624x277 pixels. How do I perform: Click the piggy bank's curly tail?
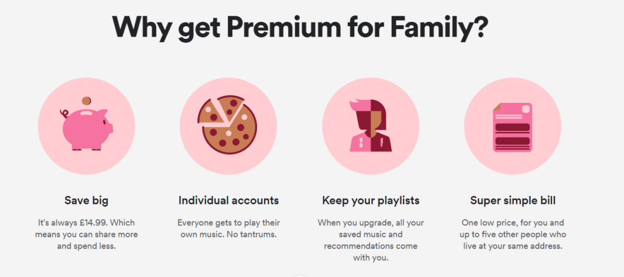click(64, 114)
